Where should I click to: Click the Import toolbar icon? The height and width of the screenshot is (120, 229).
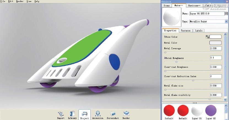point(61,114)
